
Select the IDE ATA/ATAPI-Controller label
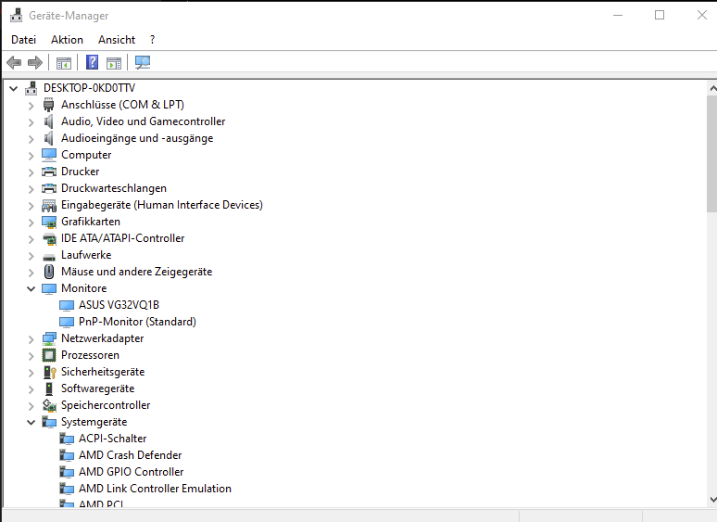(122, 238)
